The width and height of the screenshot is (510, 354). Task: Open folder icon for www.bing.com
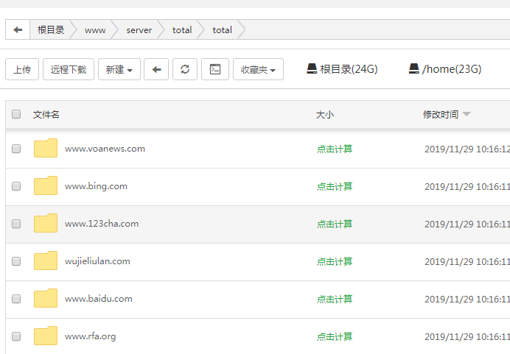click(46, 185)
